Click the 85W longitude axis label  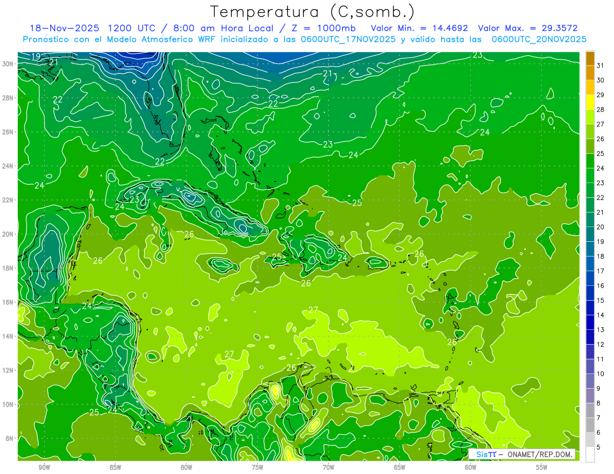pyautogui.click(x=116, y=467)
